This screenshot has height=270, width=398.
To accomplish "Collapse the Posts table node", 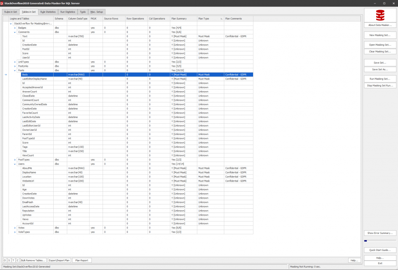I will coord(15,71).
